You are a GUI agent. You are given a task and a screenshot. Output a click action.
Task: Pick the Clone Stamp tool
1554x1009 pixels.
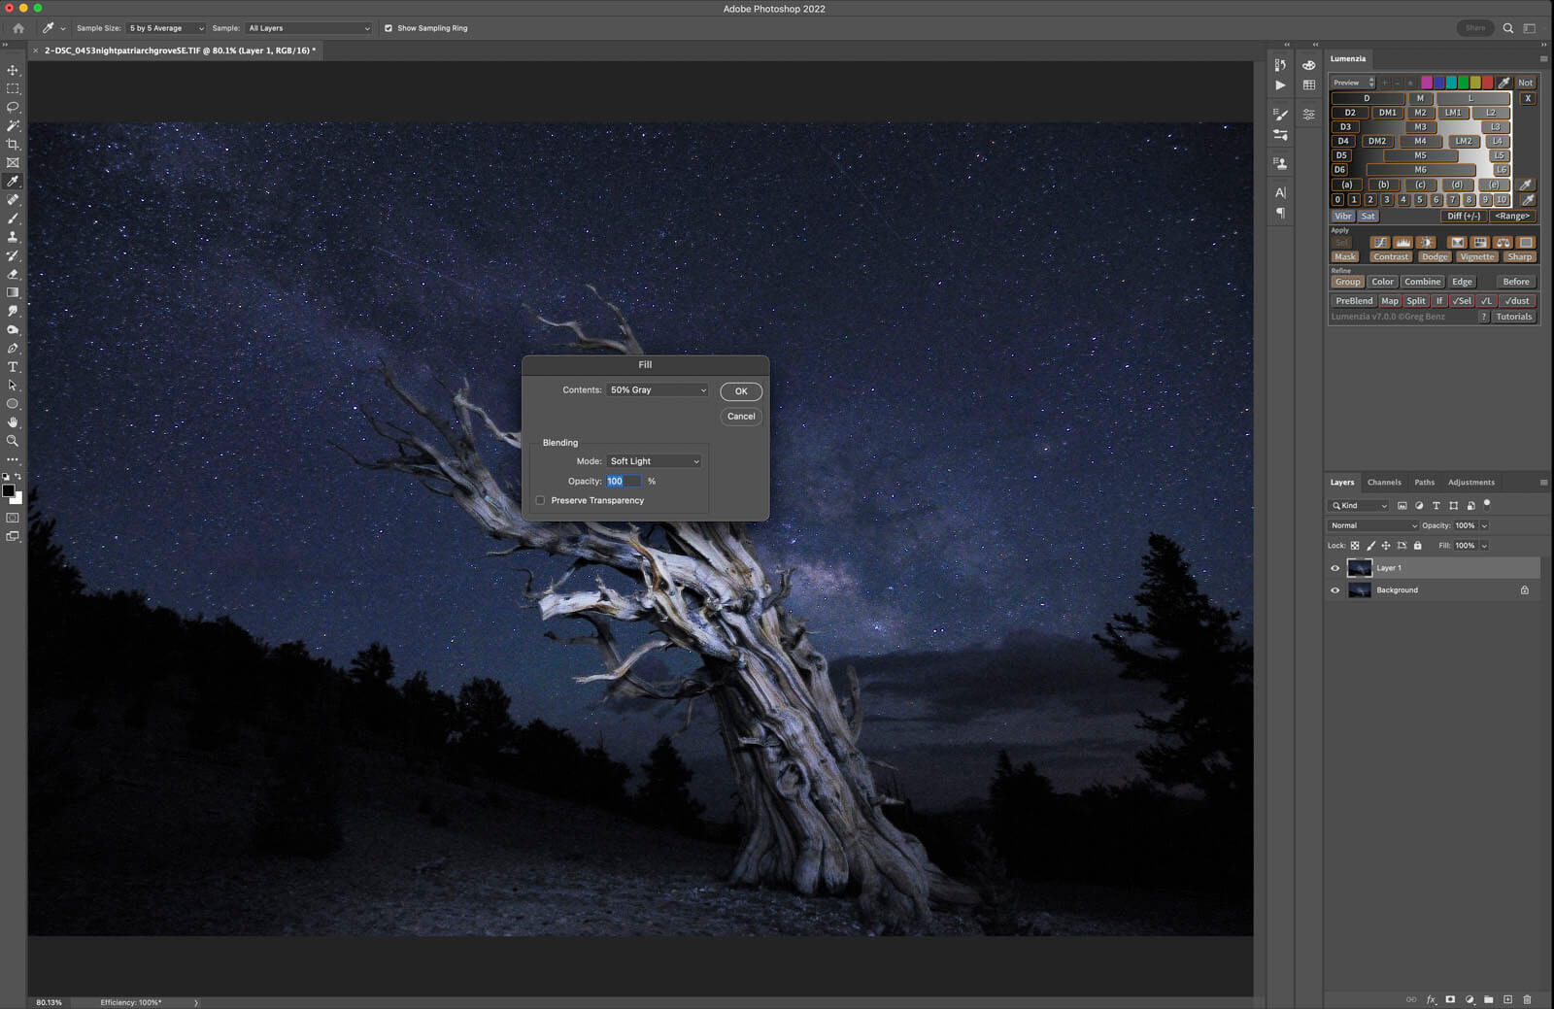[13, 237]
